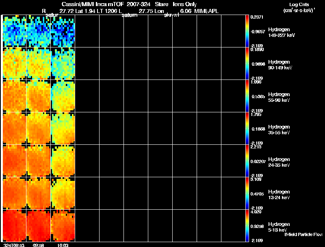Image resolution: width=325 pixels, height=247 pixels.
Task: Click the Hydrogen 149-227 keV color bar
Action: point(247,31)
